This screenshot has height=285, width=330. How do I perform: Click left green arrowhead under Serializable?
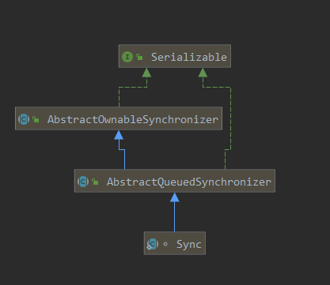(146, 73)
